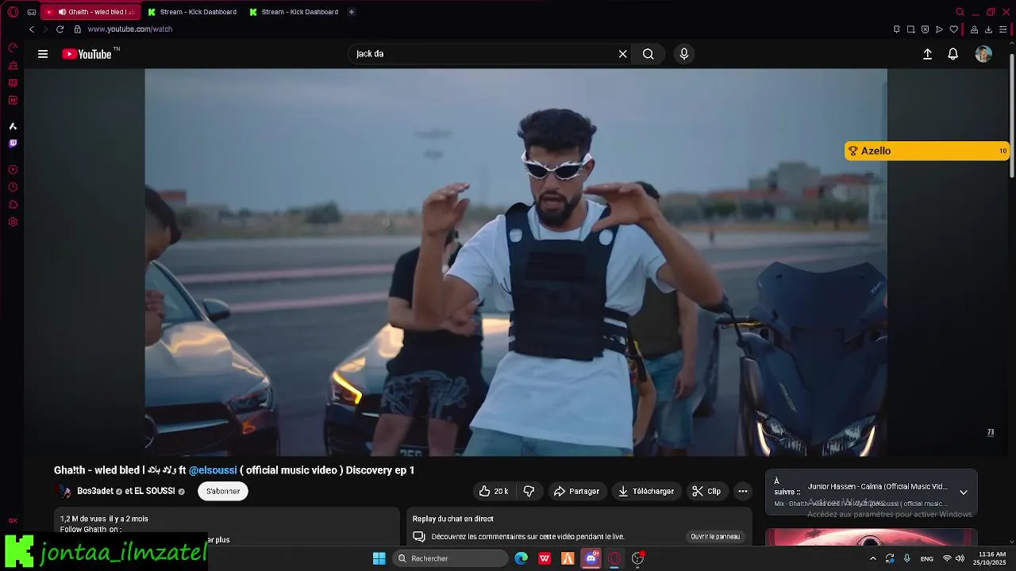Open the YouTube upload/create button

(x=927, y=54)
